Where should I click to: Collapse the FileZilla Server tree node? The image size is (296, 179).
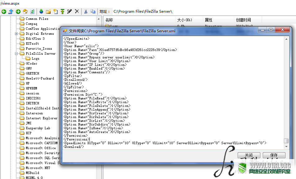[x=16, y=54]
